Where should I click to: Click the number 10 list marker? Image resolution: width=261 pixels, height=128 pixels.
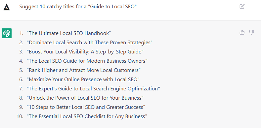coord(20,116)
